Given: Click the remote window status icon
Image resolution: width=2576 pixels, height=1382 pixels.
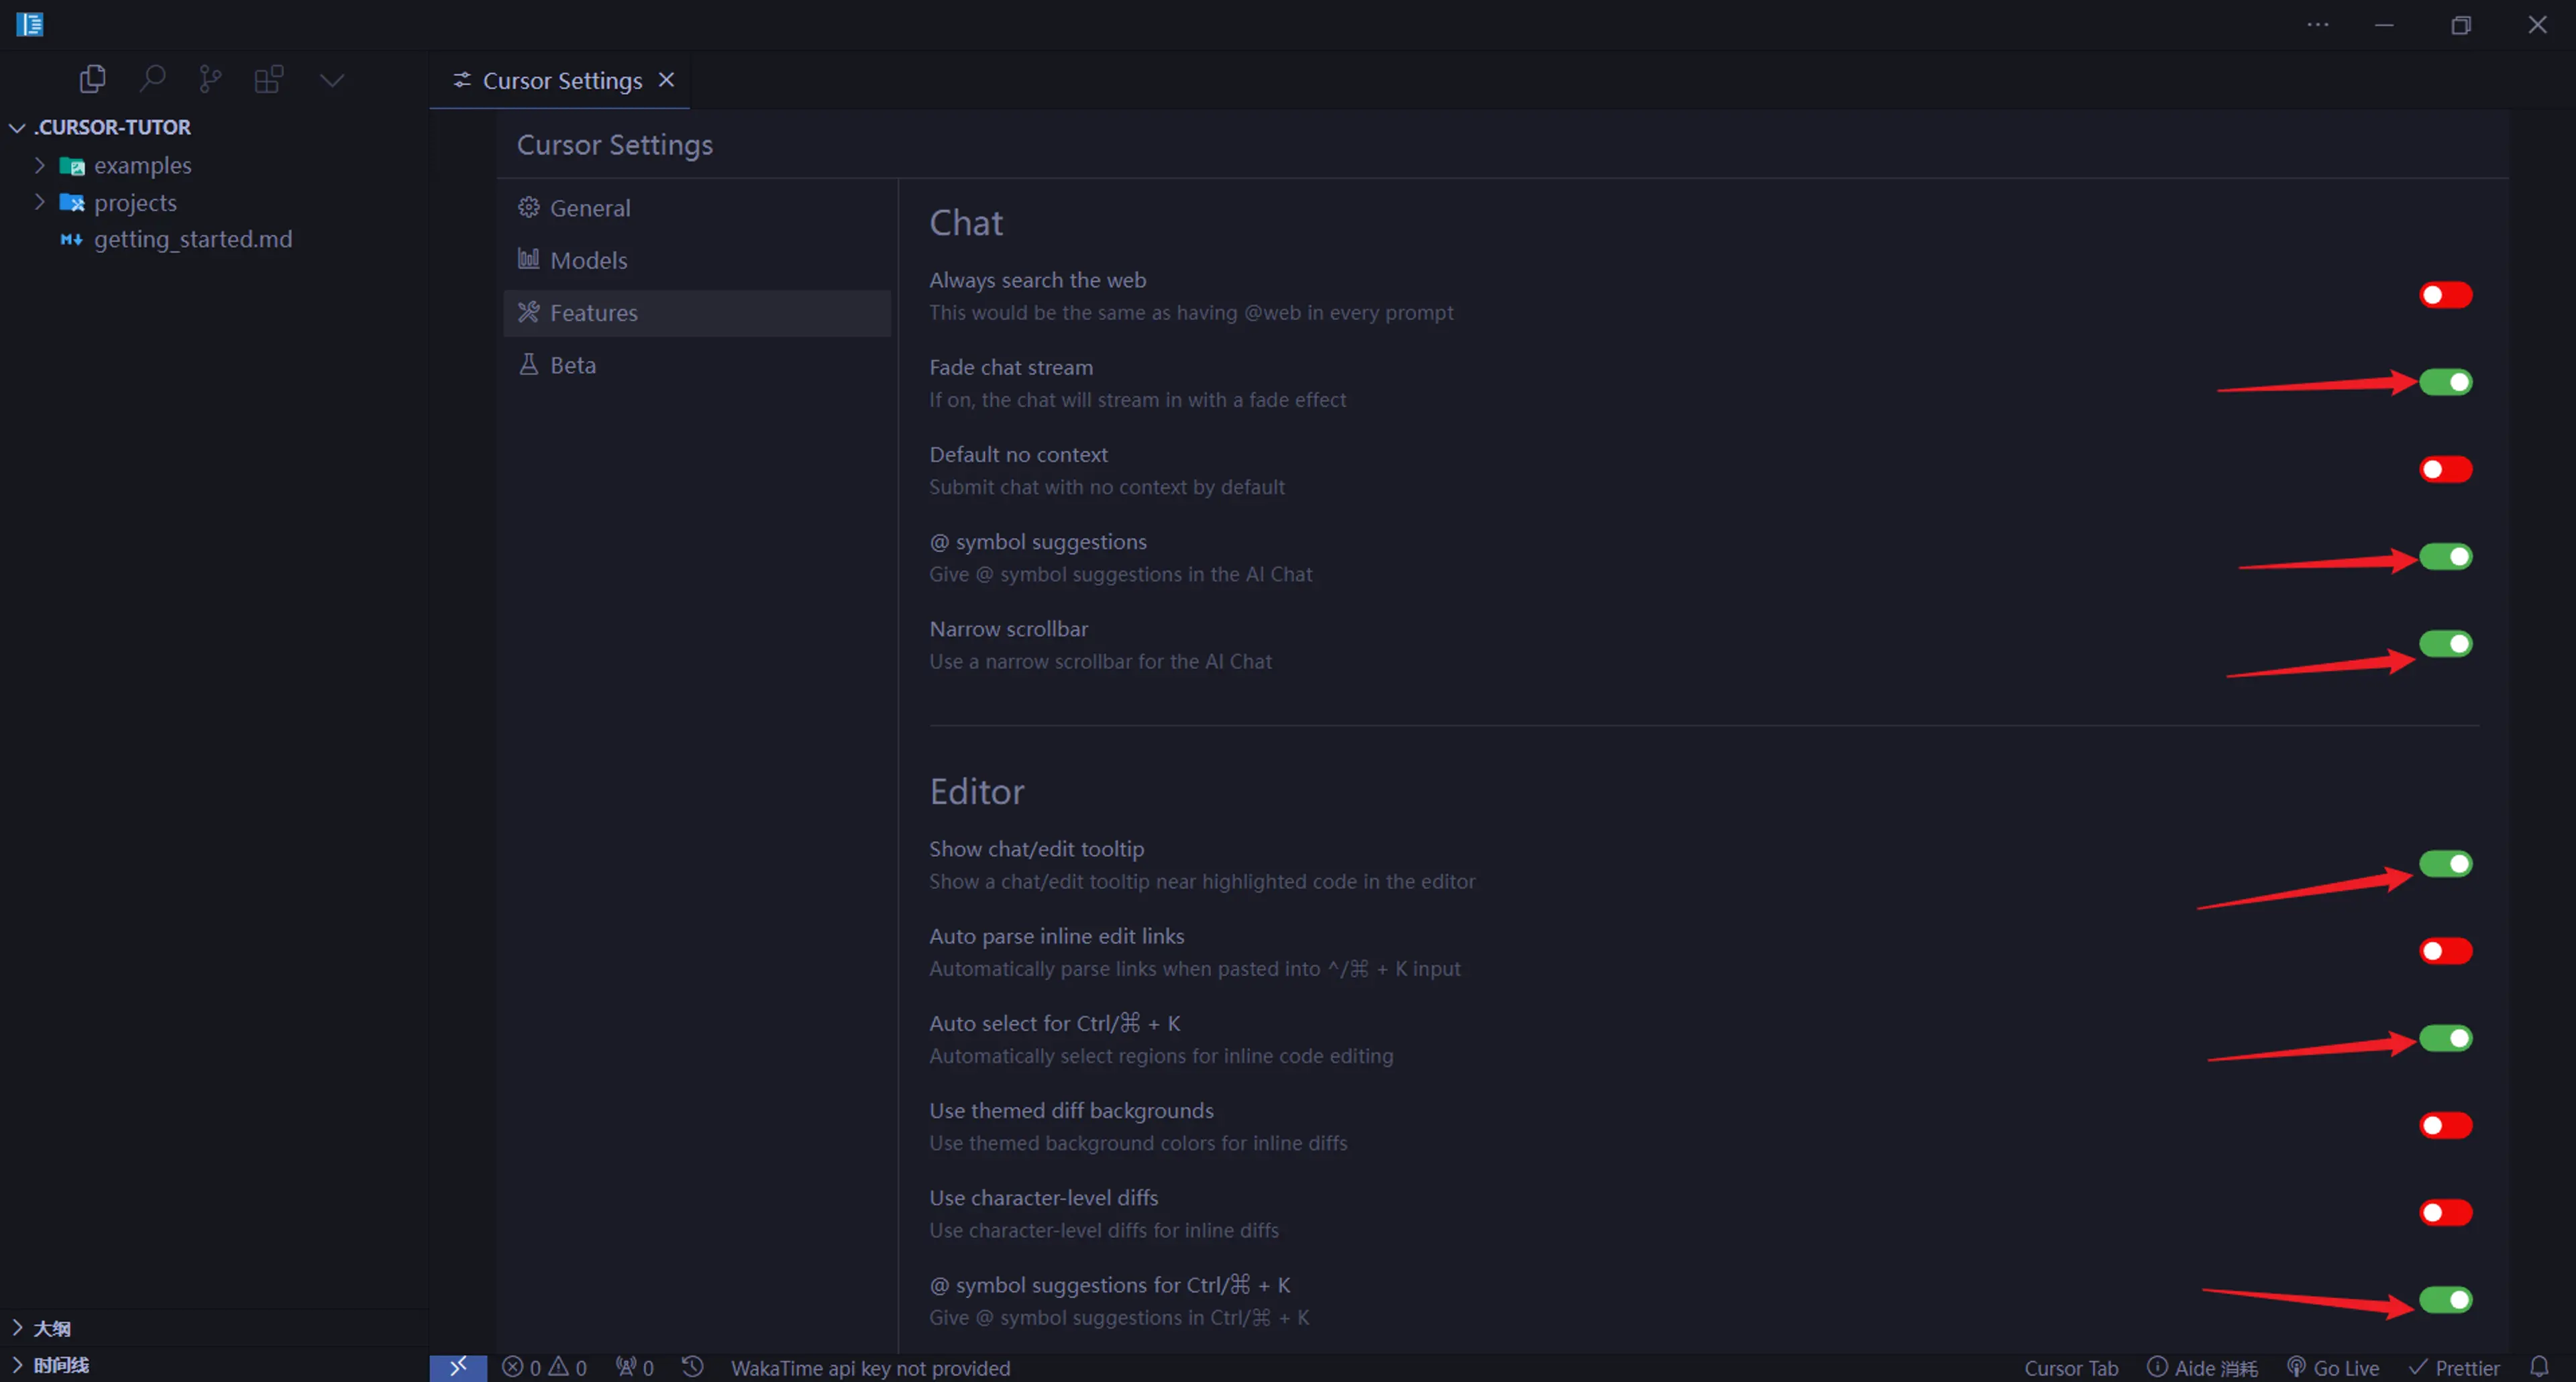Looking at the screenshot, I should click(458, 1367).
